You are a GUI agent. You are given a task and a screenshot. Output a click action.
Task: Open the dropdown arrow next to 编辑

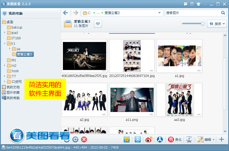point(213,140)
